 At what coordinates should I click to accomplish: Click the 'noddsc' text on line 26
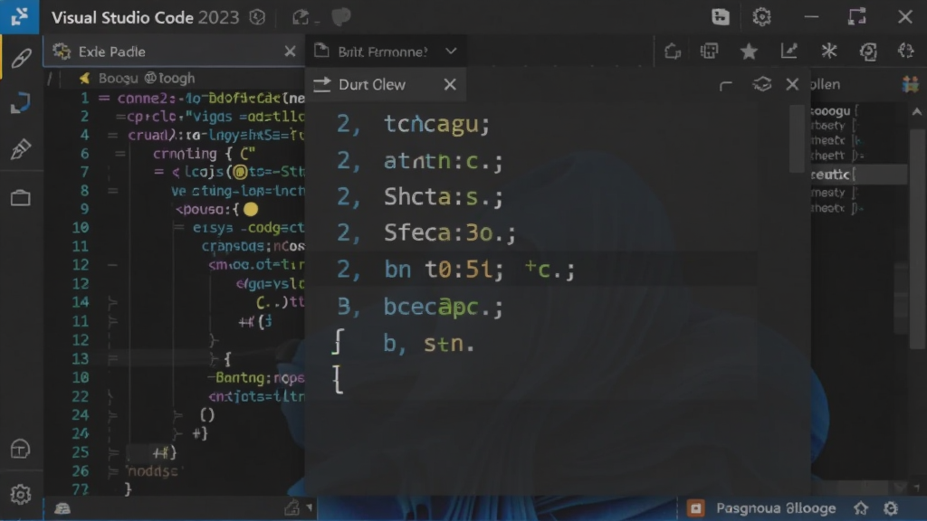152,471
